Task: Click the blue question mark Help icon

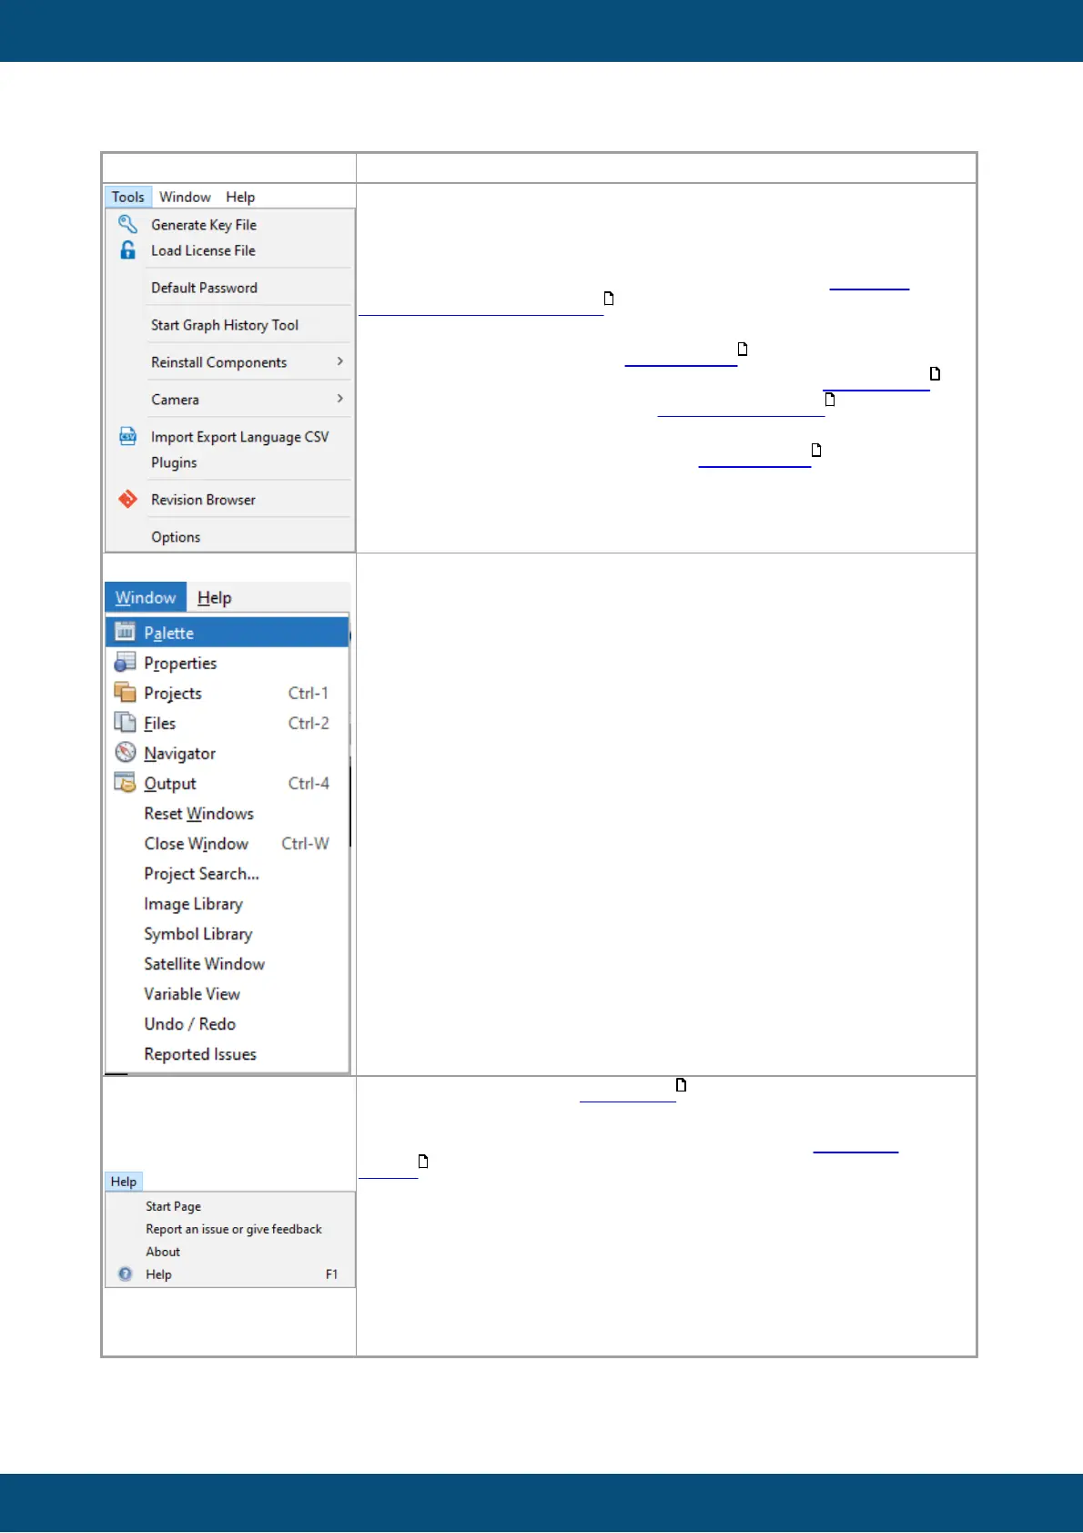Action: click(x=126, y=1274)
